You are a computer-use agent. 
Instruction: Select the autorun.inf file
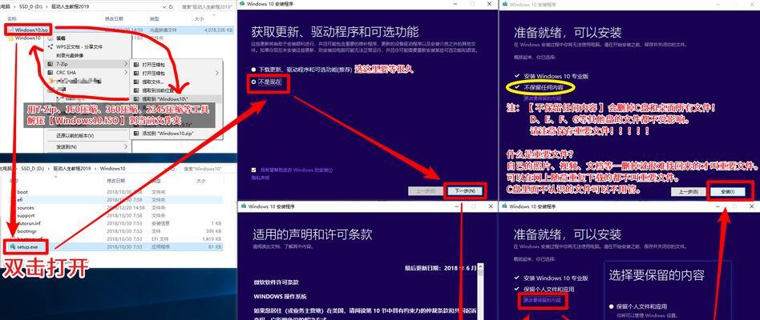pyautogui.click(x=28, y=223)
